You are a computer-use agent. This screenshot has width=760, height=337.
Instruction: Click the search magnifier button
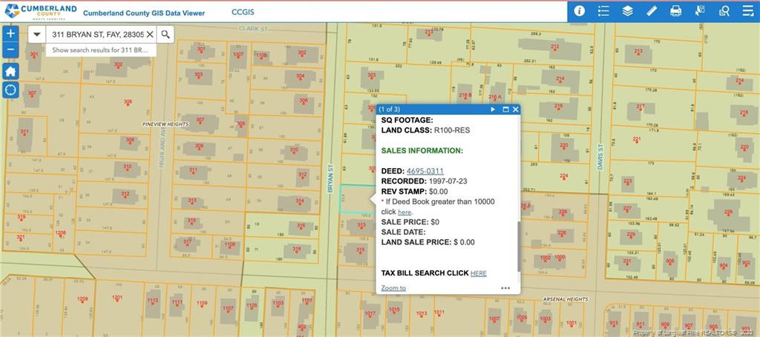(166, 34)
